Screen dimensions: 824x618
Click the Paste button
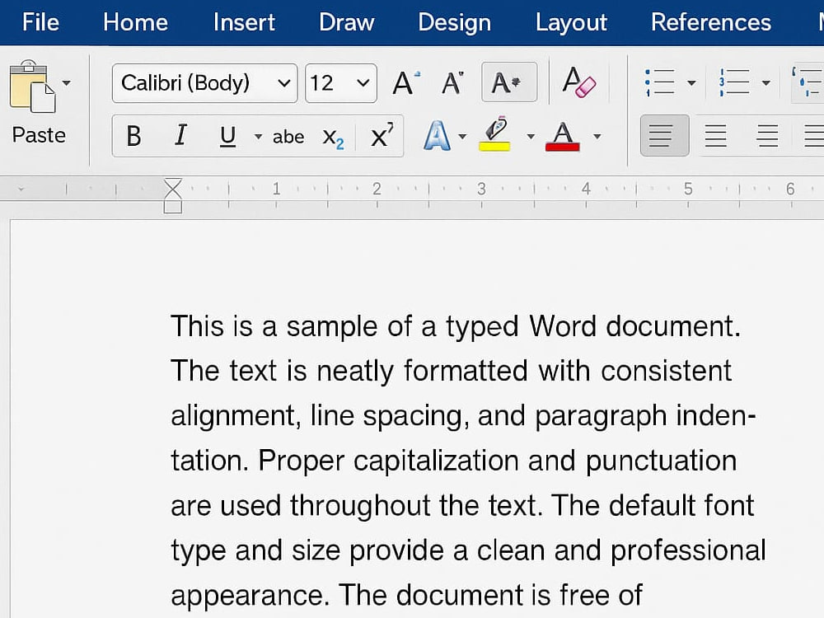(39, 102)
